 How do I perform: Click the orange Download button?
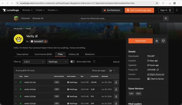click(141, 41)
